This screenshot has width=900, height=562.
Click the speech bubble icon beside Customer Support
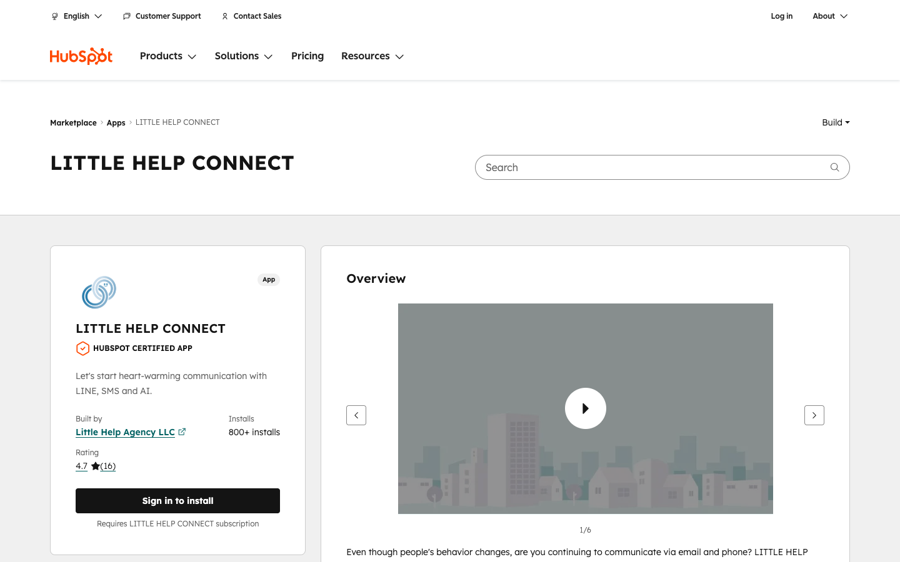click(x=127, y=16)
